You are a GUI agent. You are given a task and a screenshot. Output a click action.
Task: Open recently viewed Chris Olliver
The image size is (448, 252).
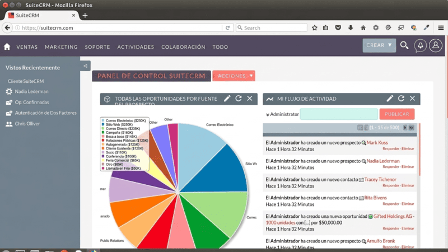point(27,124)
